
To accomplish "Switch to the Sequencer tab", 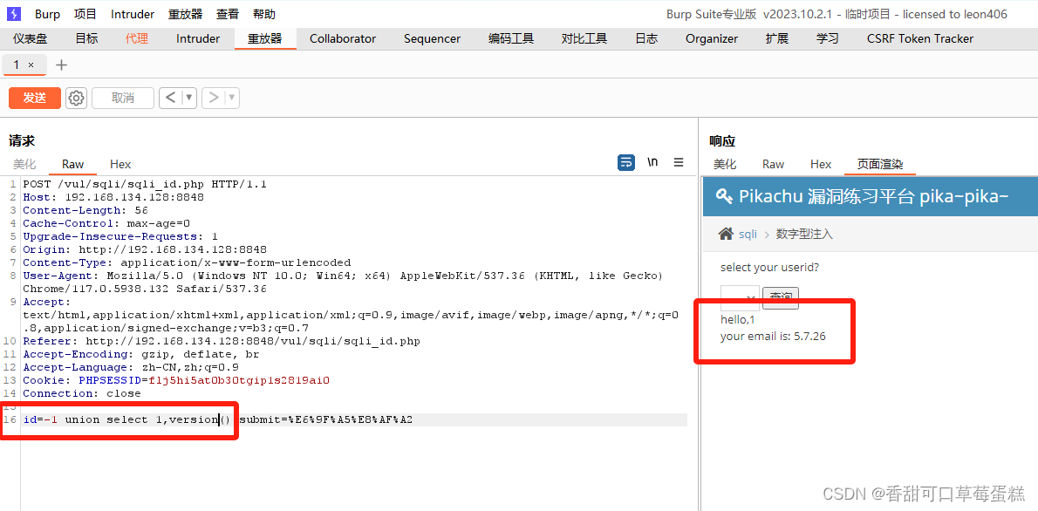I will (433, 39).
